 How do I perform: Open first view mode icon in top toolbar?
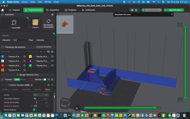click(x=132, y=10)
